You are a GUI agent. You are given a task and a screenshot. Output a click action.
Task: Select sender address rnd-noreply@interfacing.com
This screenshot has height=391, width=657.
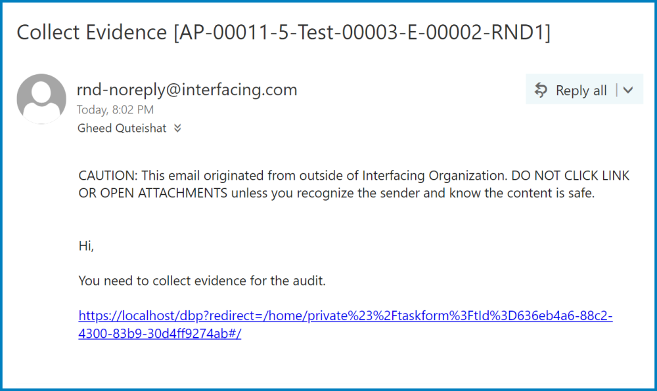[x=187, y=89]
